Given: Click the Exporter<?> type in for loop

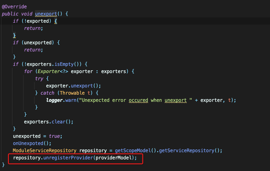Looking at the screenshot, I should (x=53, y=71).
